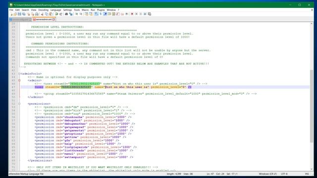Switch to the inactive first document tab
The width and height of the screenshot is (317, 178).
point(20,20)
